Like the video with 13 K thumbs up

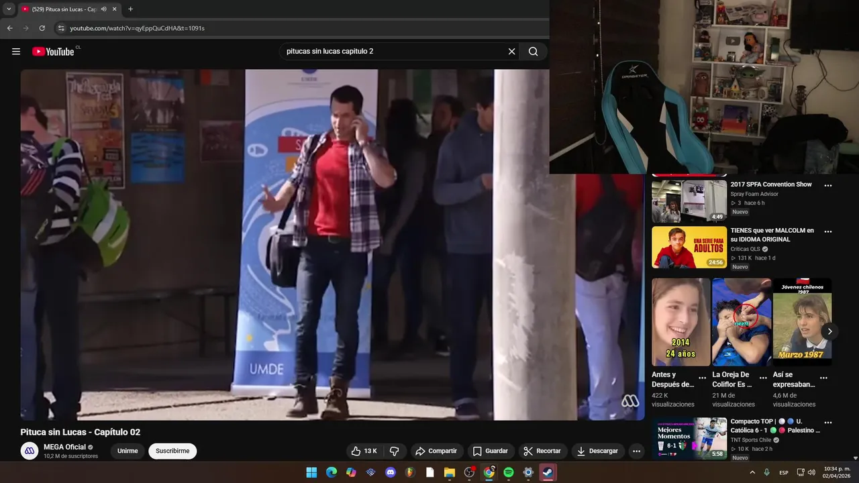click(364, 451)
